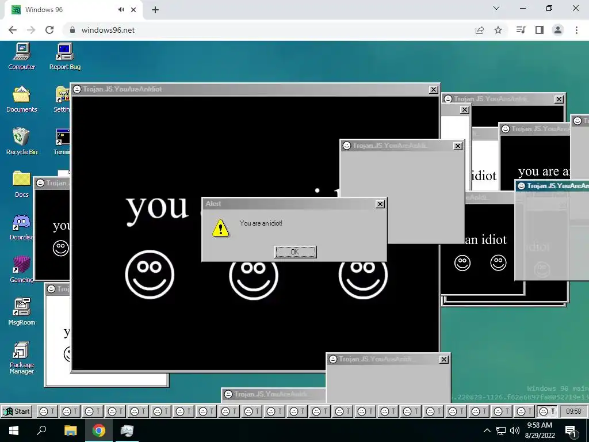Close the Alert dialog with X
589x442 pixels.
coord(380,204)
